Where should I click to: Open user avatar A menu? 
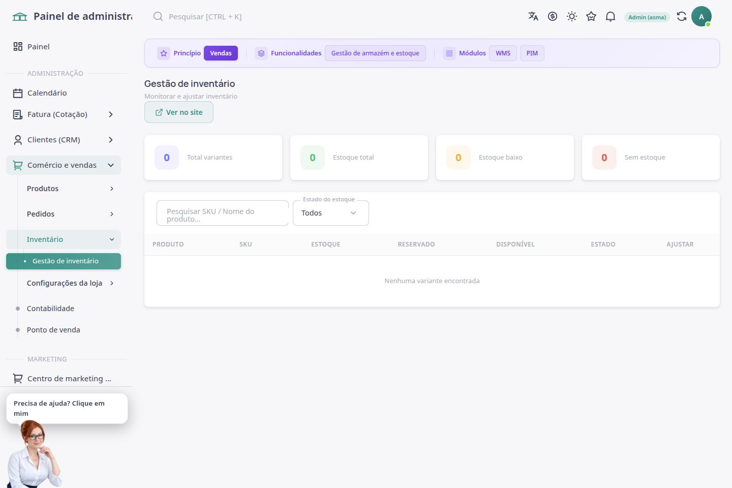click(701, 17)
